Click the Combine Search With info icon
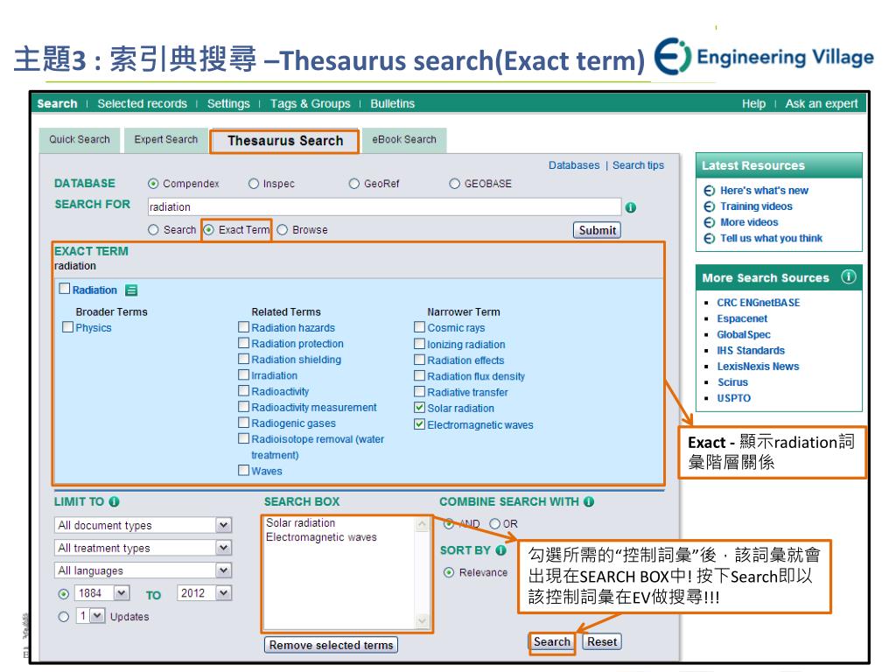 click(589, 501)
